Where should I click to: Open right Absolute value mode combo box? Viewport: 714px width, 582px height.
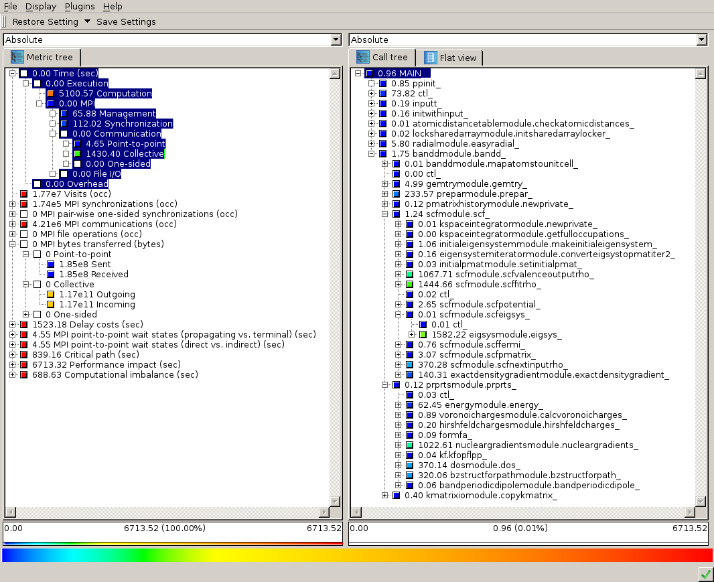click(701, 40)
